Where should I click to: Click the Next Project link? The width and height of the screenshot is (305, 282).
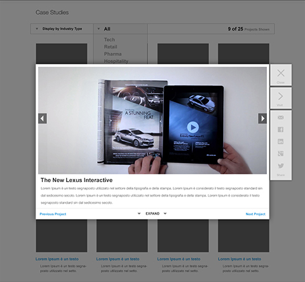(255, 214)
